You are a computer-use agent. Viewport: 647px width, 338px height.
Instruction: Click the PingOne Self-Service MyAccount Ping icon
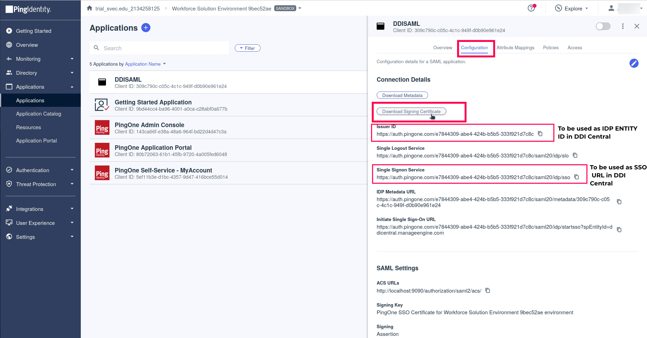[x=102, y=173]
